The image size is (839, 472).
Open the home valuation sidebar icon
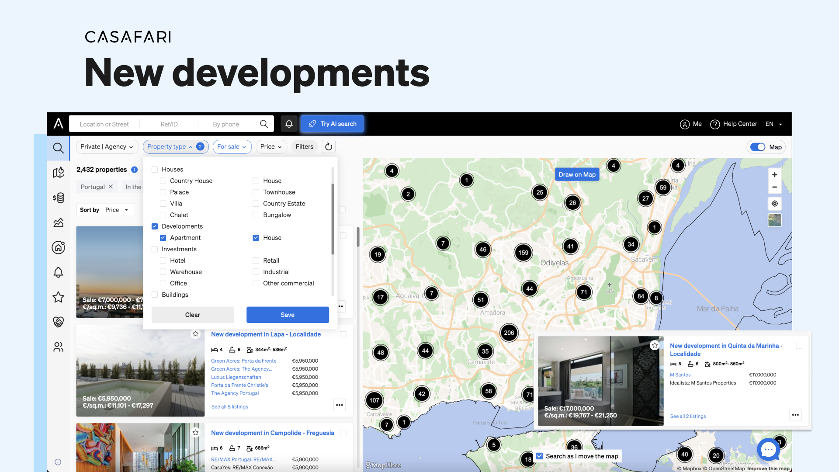tap(59, 247)
